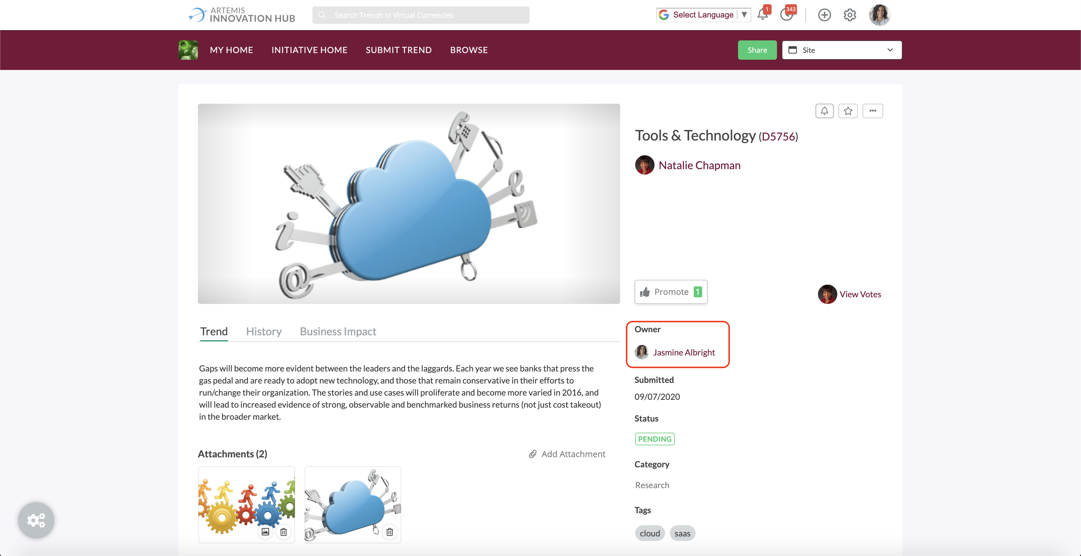Click the green Share button

click(x=757, y=50)
